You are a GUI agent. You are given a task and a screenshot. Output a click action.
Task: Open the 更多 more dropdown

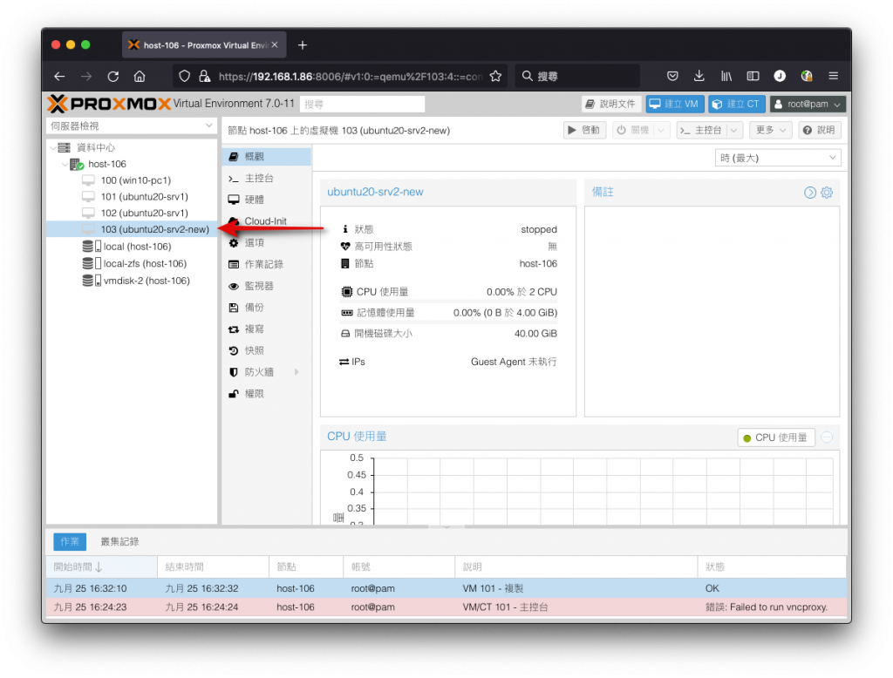pos(771,131)
